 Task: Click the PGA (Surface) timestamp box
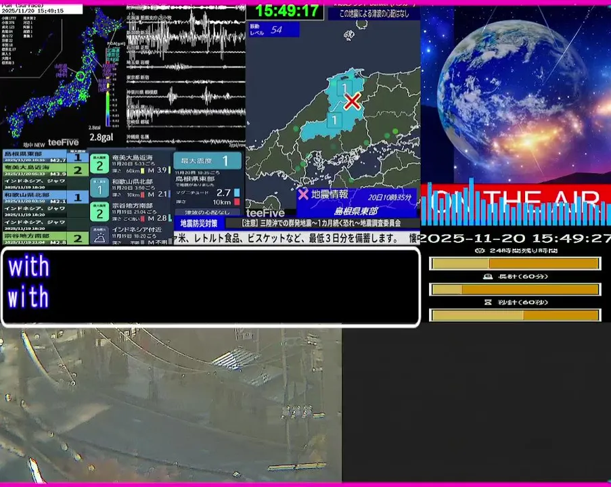(x=41, y=9)
